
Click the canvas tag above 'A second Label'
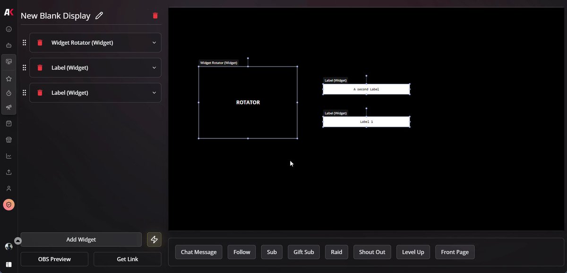tap(335, 80)
